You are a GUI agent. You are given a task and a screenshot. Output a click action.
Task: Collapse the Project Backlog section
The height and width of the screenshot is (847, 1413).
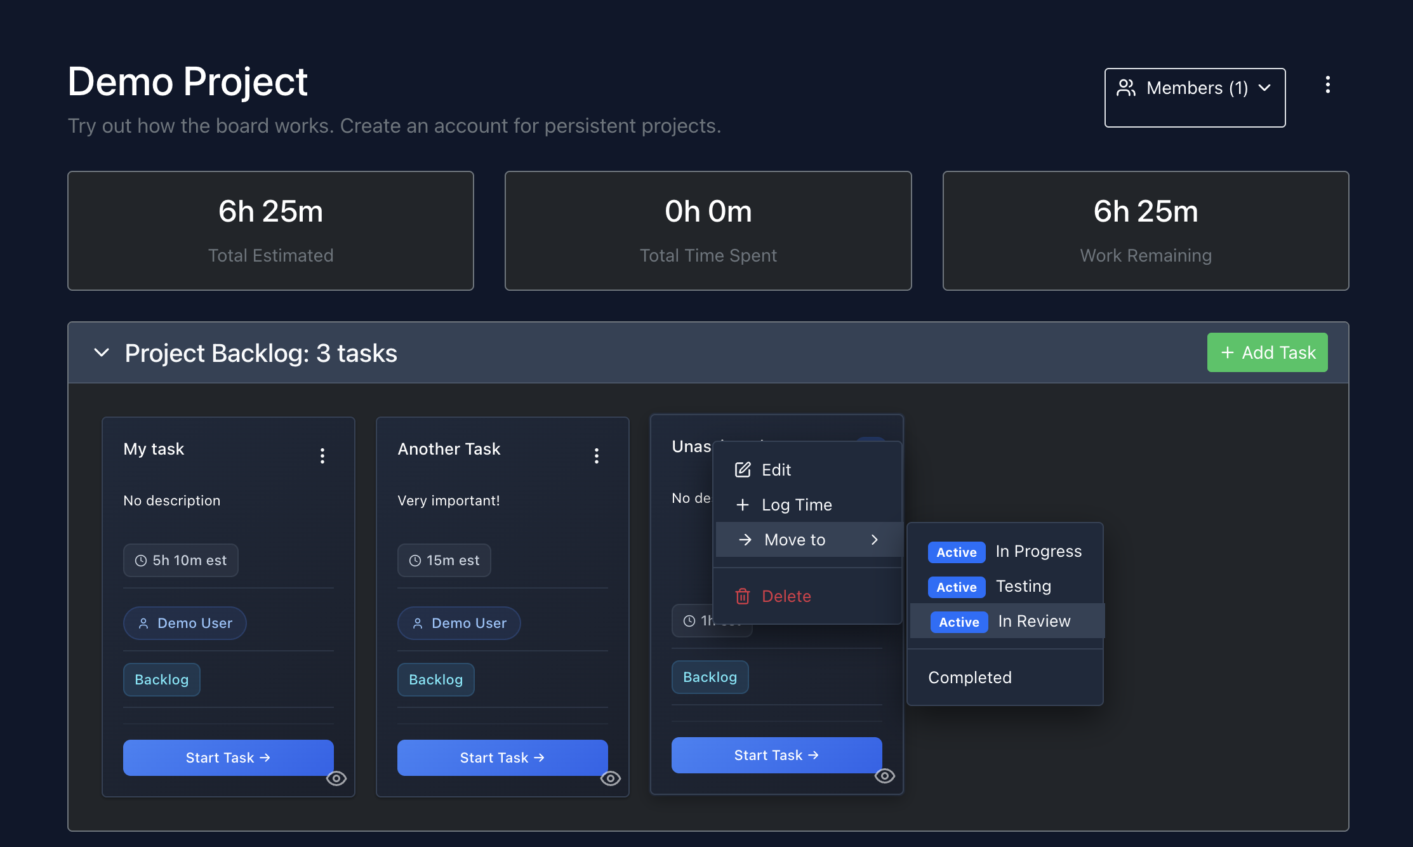101,352
